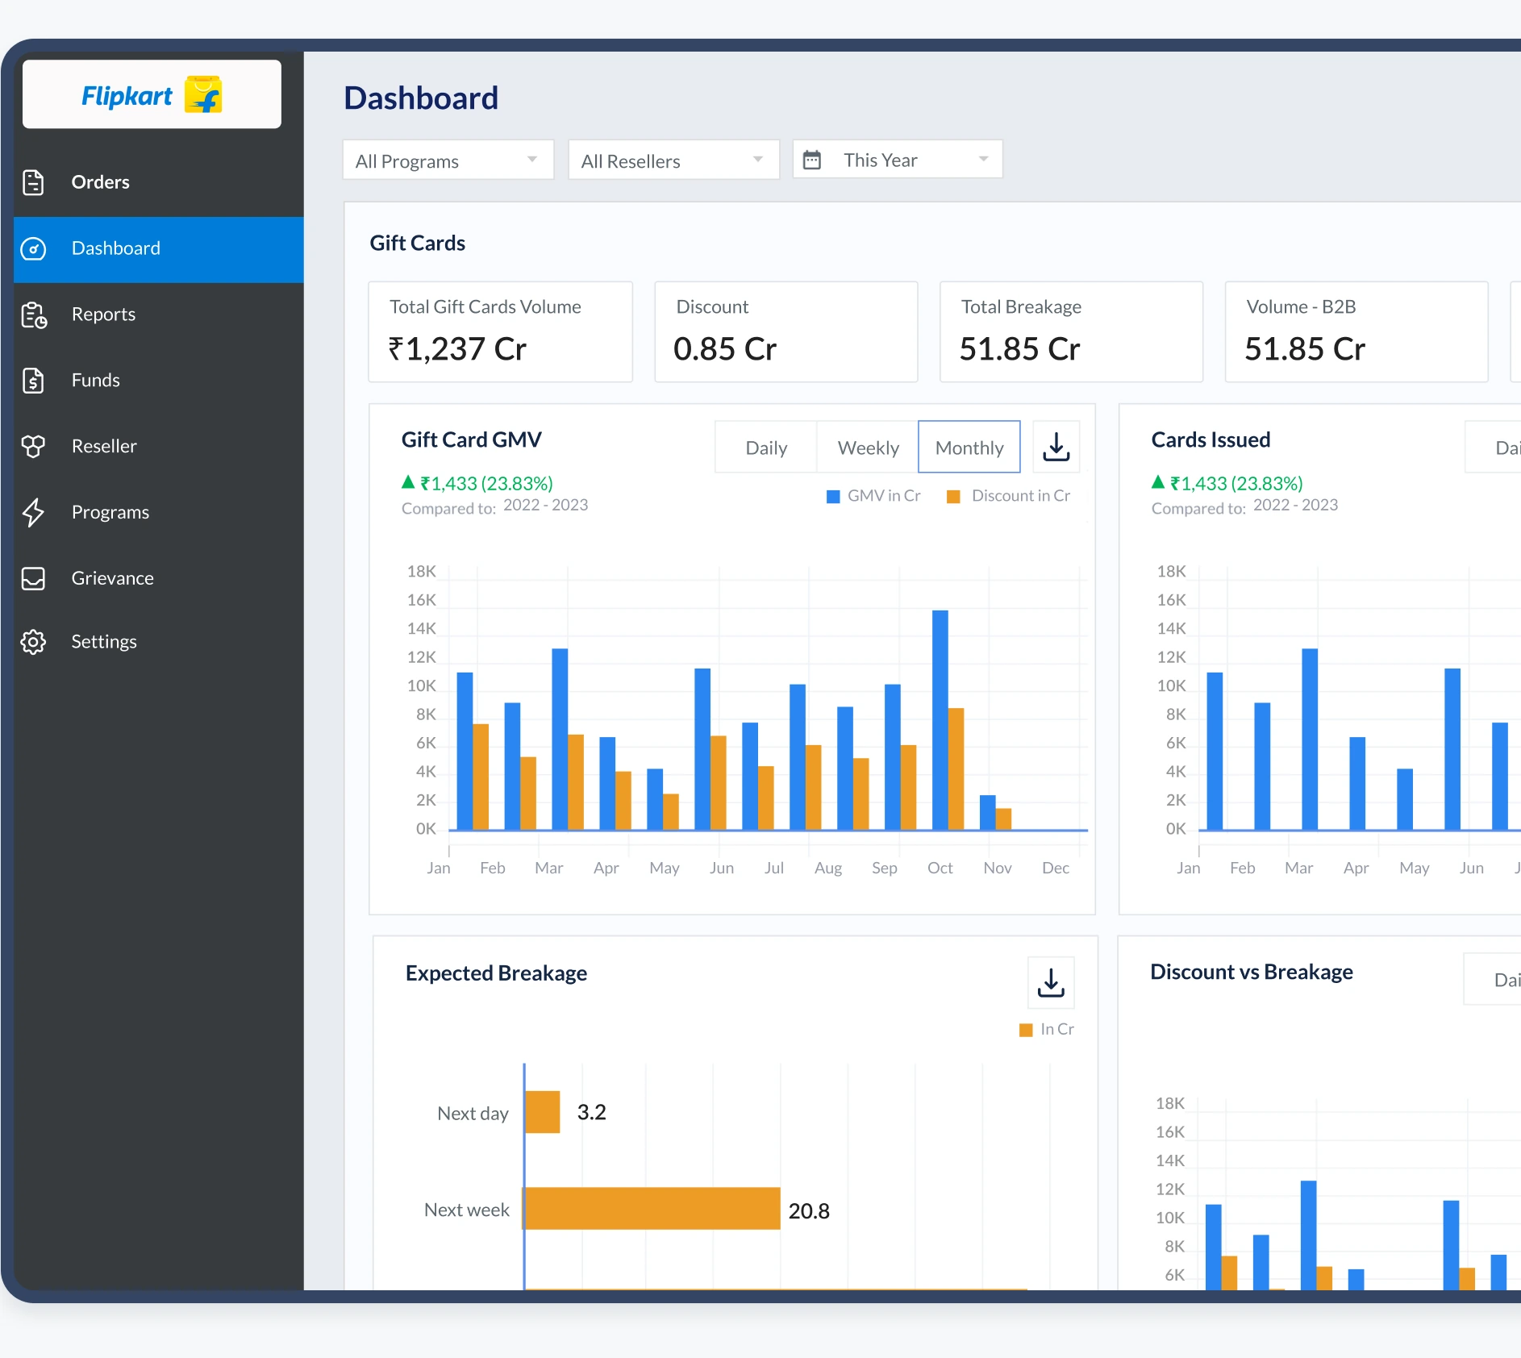Select the Dashboard sidebar item
The height and width of the screenshot is (1358, 1521).
tap(159, 249)
